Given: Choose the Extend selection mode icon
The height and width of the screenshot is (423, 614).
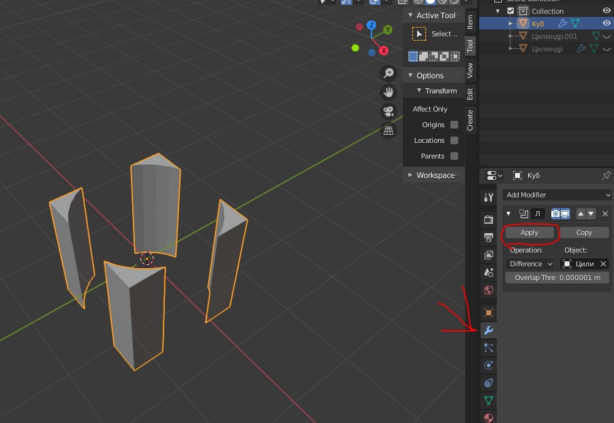Looking at the screenshot, I should tap(424, 56).
